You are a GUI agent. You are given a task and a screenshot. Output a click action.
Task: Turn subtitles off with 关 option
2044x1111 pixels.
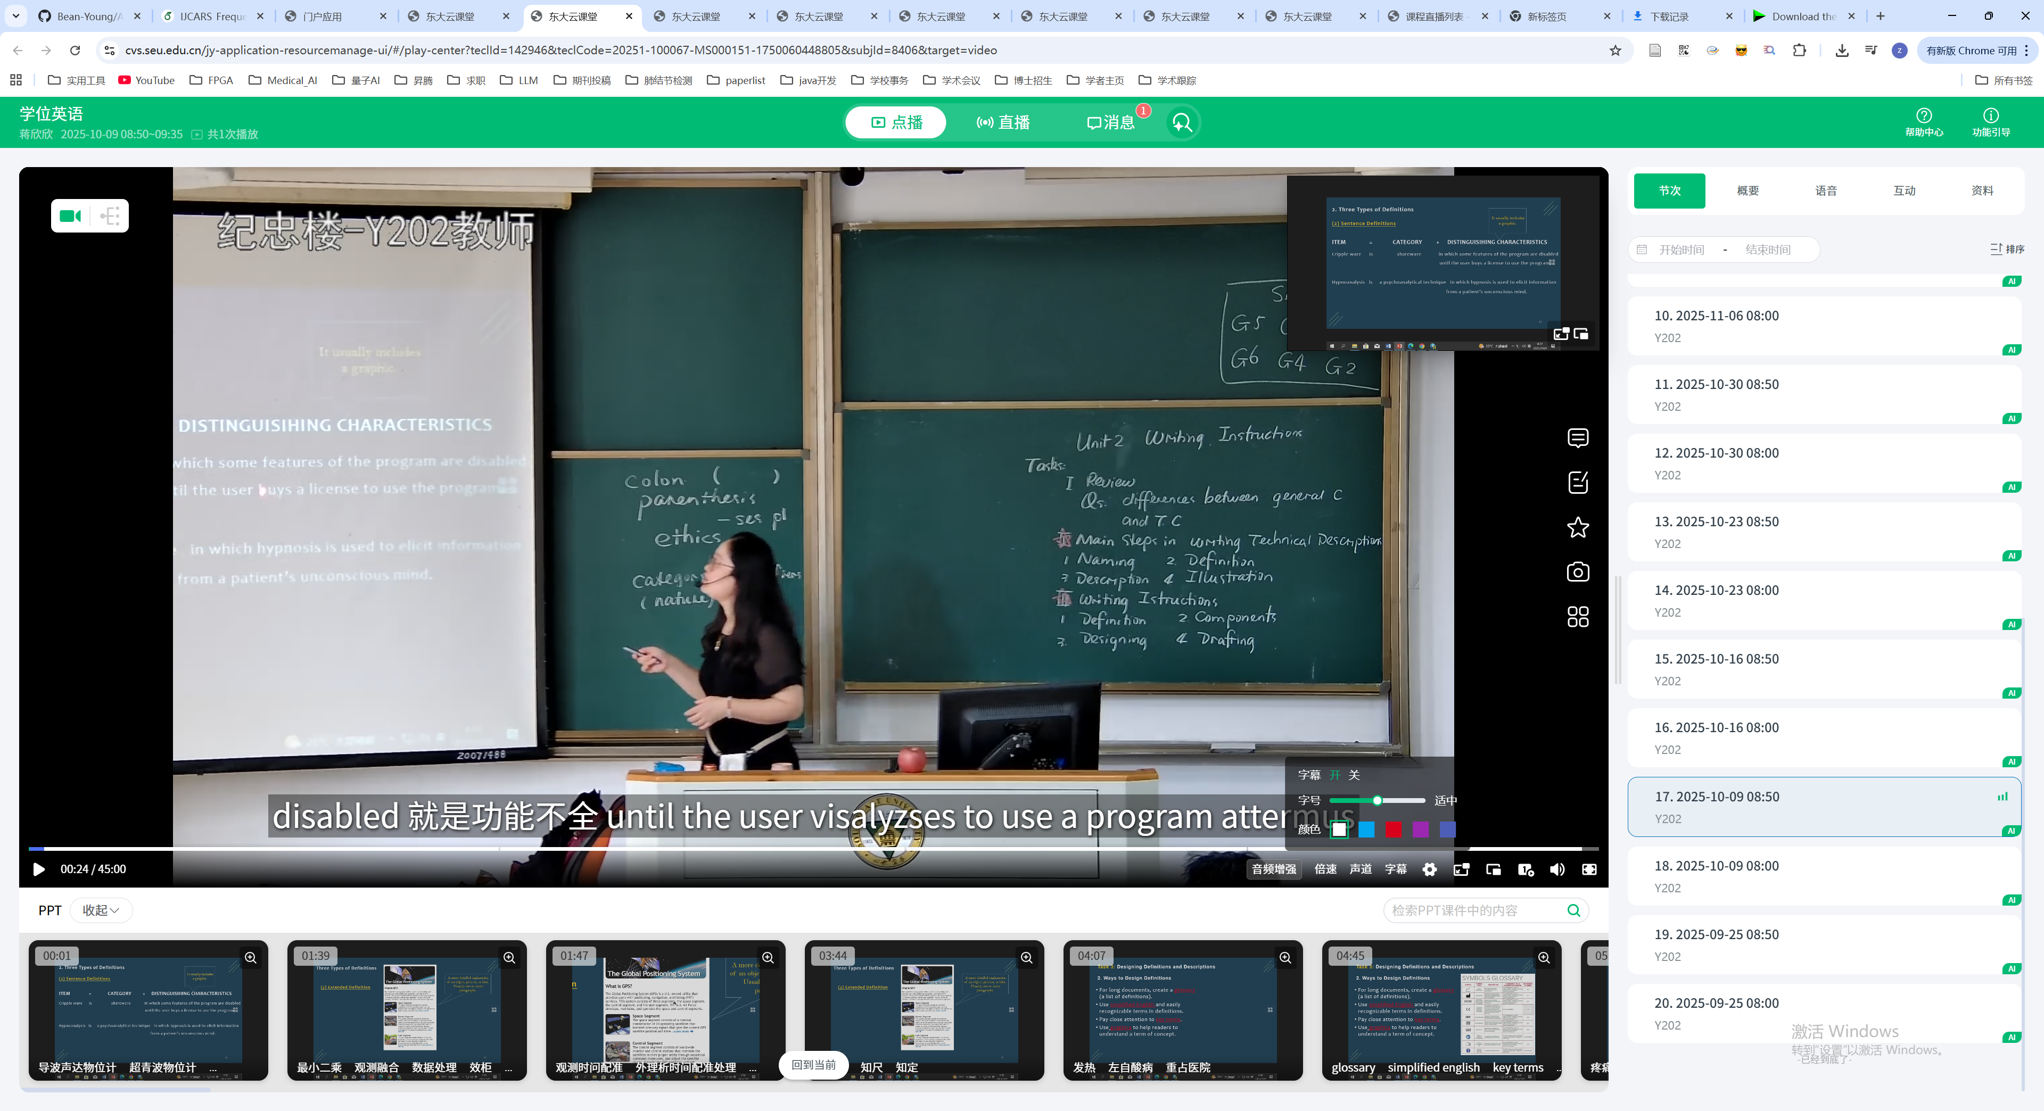click(x=1354, y=775)
